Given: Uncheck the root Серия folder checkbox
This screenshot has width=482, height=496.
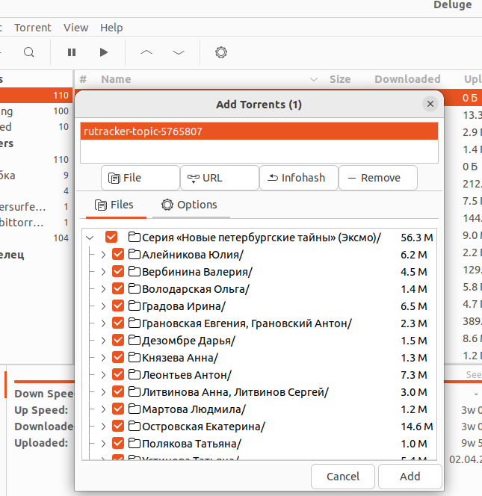Looking at the screenshot, I should click(111, 238).
